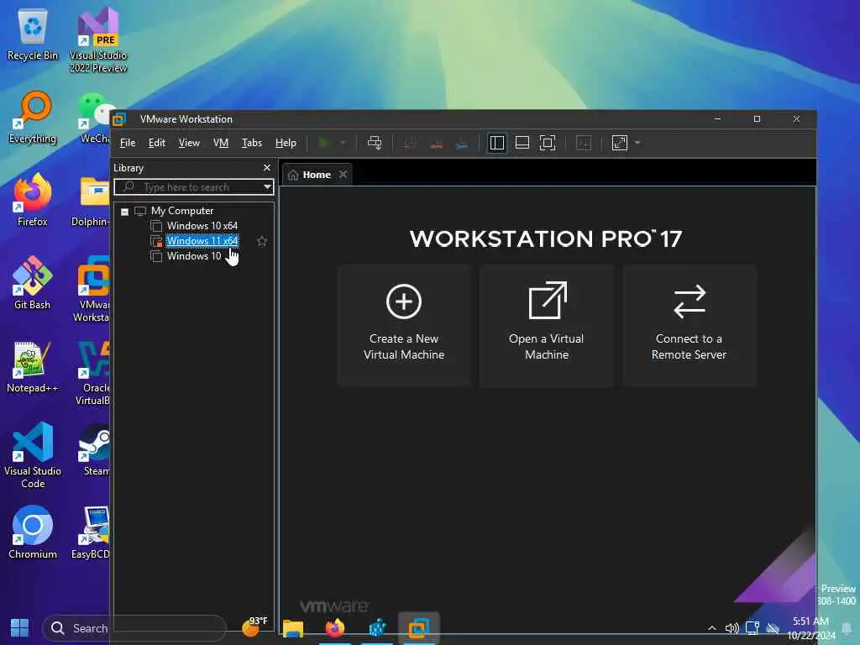The image size is (860, 645).
Task: Toggle the thumbnail bar view icon
Action: [522, 143]
